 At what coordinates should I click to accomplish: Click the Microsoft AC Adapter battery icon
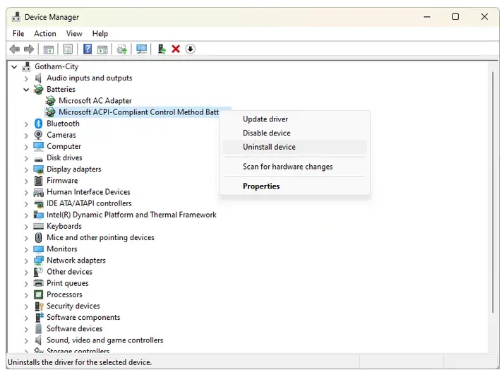tap(50, 100)
